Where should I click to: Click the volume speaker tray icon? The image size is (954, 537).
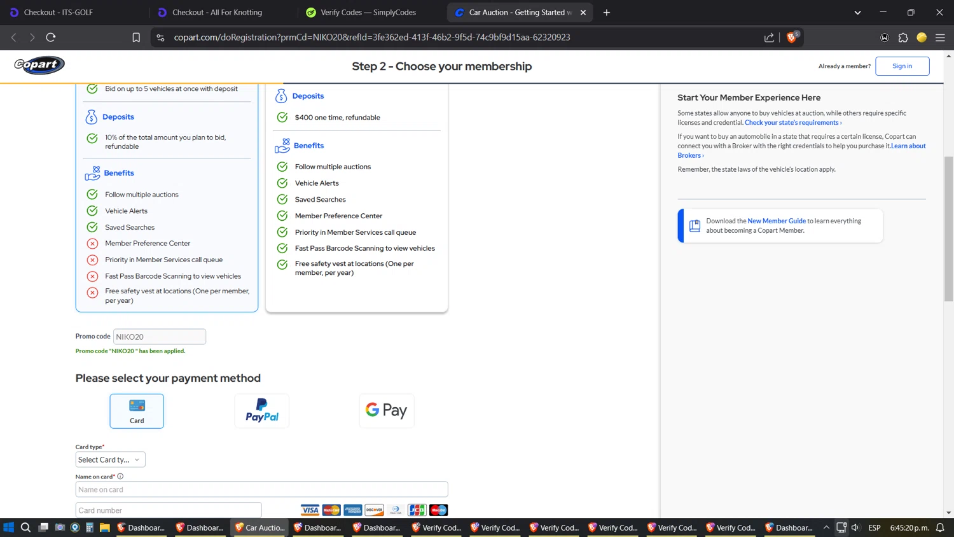[855, 527]
